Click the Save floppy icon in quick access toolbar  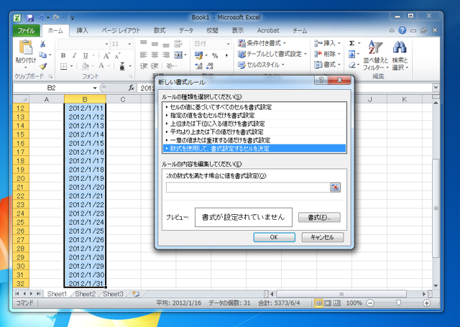pos(30,18)
